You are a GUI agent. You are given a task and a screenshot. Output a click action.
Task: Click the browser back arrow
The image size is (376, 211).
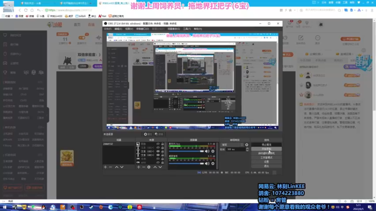(x=20, y=10)
